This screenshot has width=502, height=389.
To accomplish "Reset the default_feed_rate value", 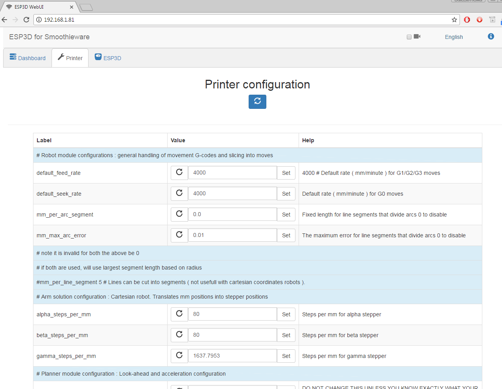I will [x=179, y=172].
